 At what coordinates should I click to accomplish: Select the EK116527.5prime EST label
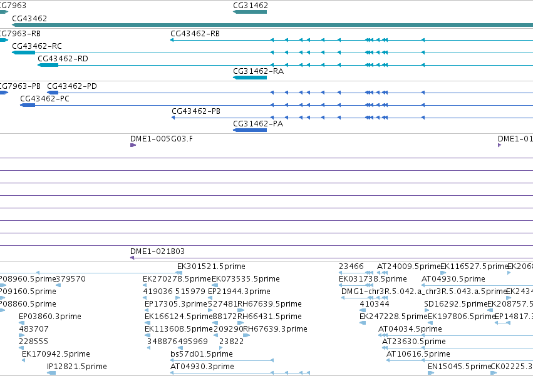tap(474, 267)
